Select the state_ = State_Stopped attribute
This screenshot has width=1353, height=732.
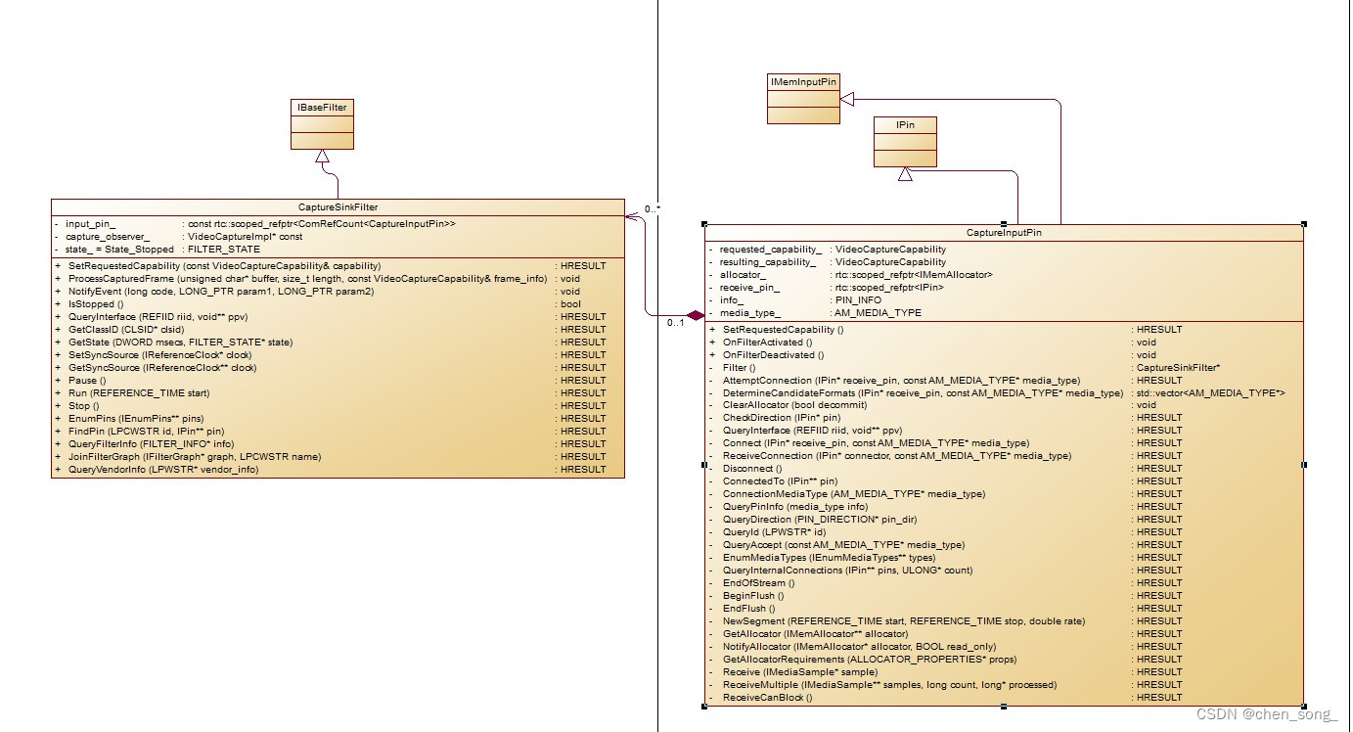point(338,250)
